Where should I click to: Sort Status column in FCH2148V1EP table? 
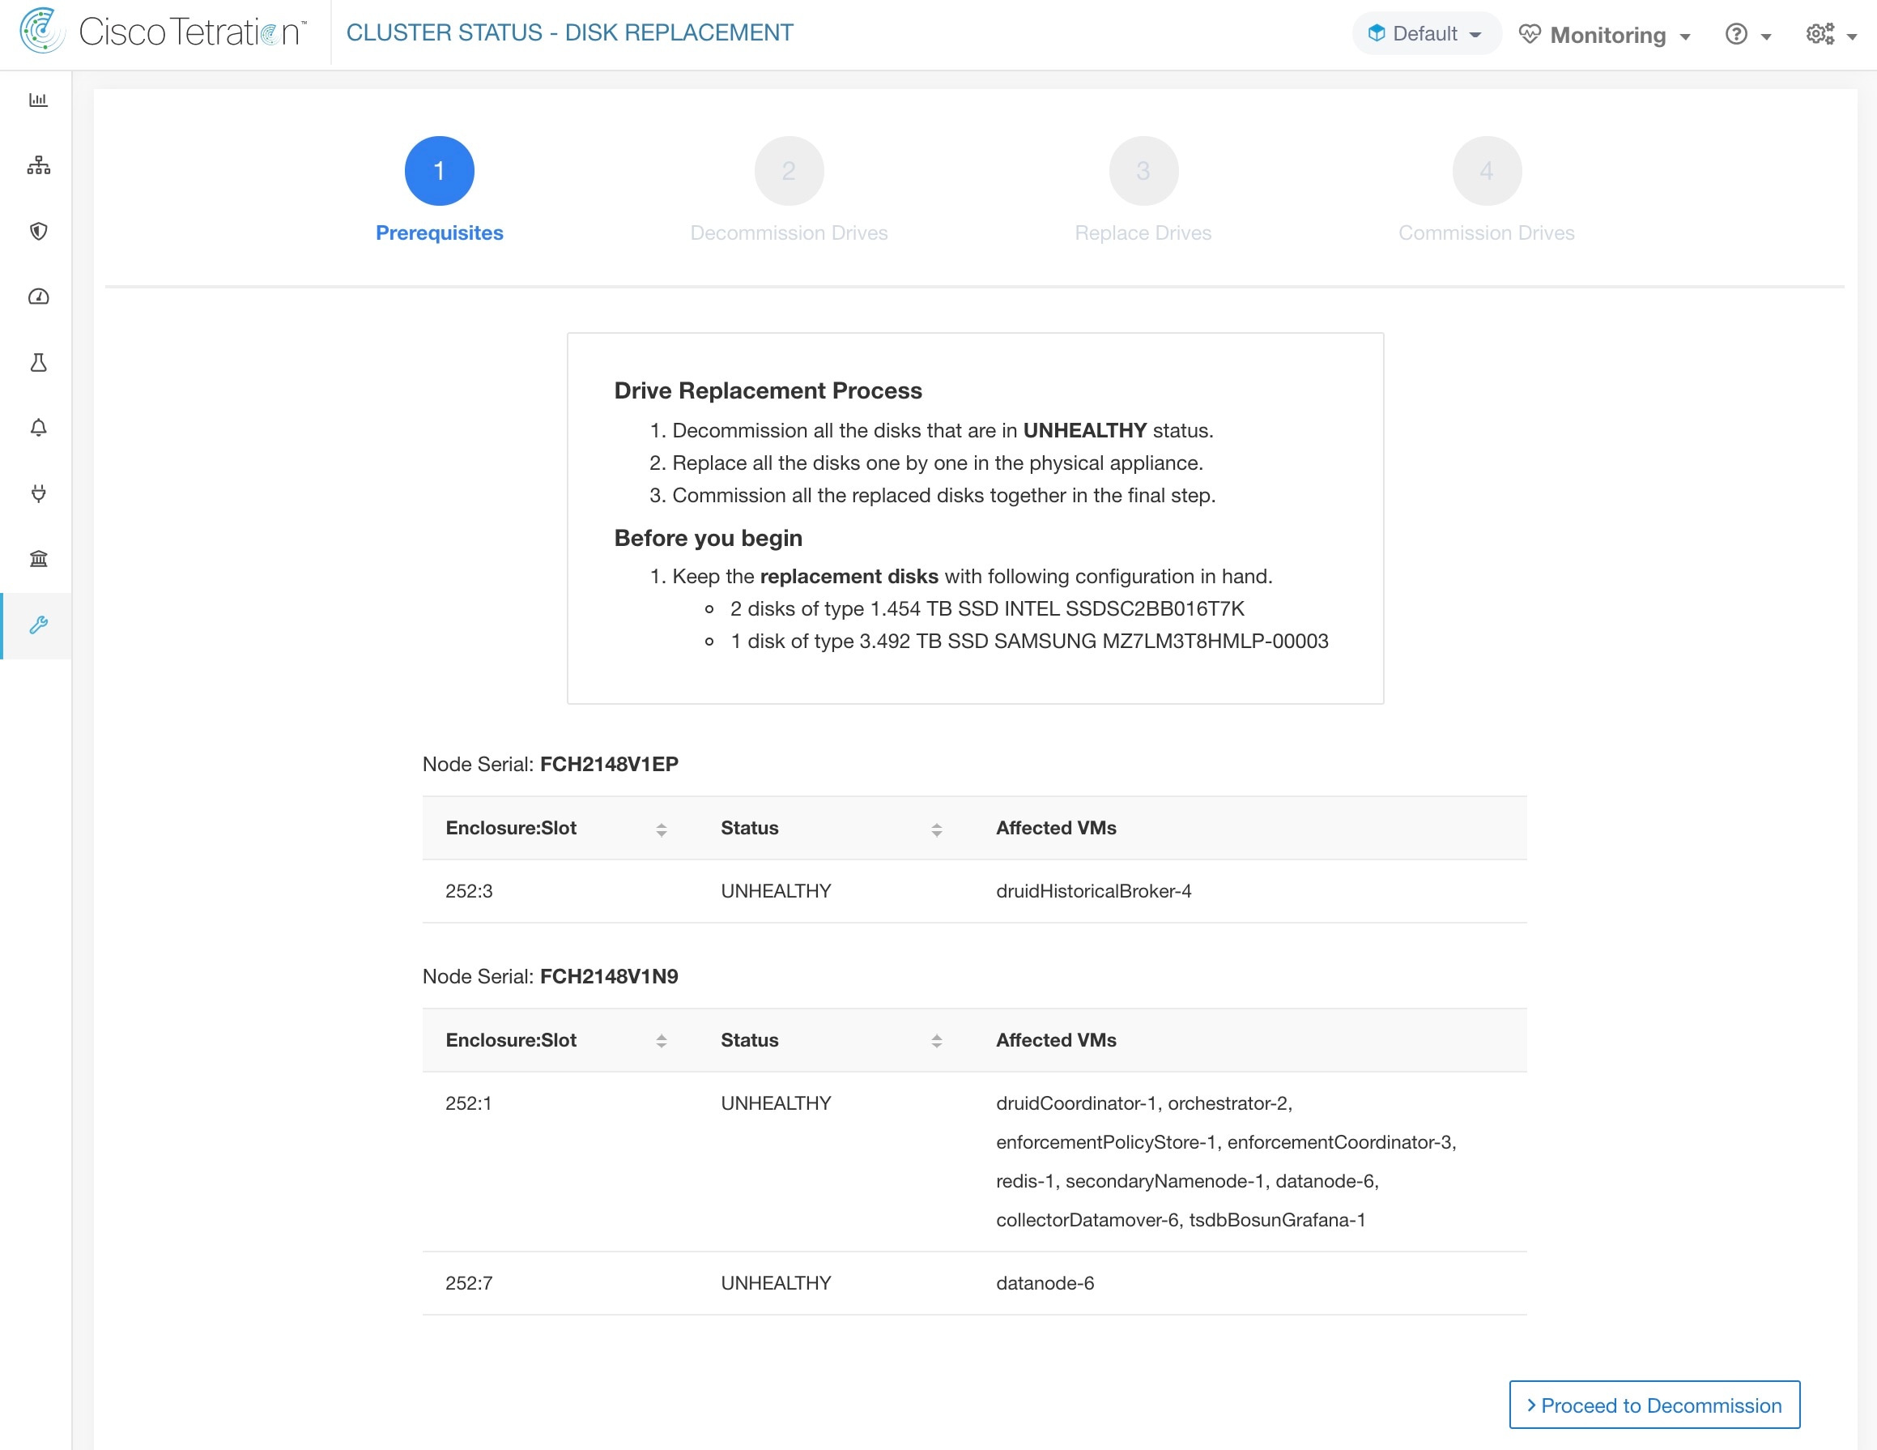(936, 827)
